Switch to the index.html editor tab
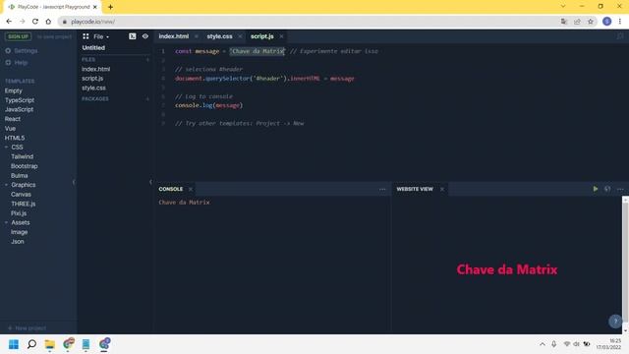 click(x=174, y=36)
